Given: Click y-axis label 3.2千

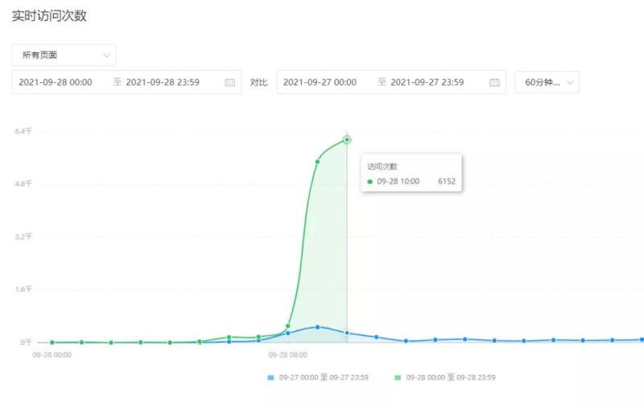Looking at the screenshot, I should tap(23, 236).
